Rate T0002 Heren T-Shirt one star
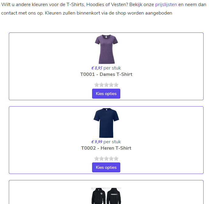The height and width of the screenshot is (204, 213). [97, 159]
